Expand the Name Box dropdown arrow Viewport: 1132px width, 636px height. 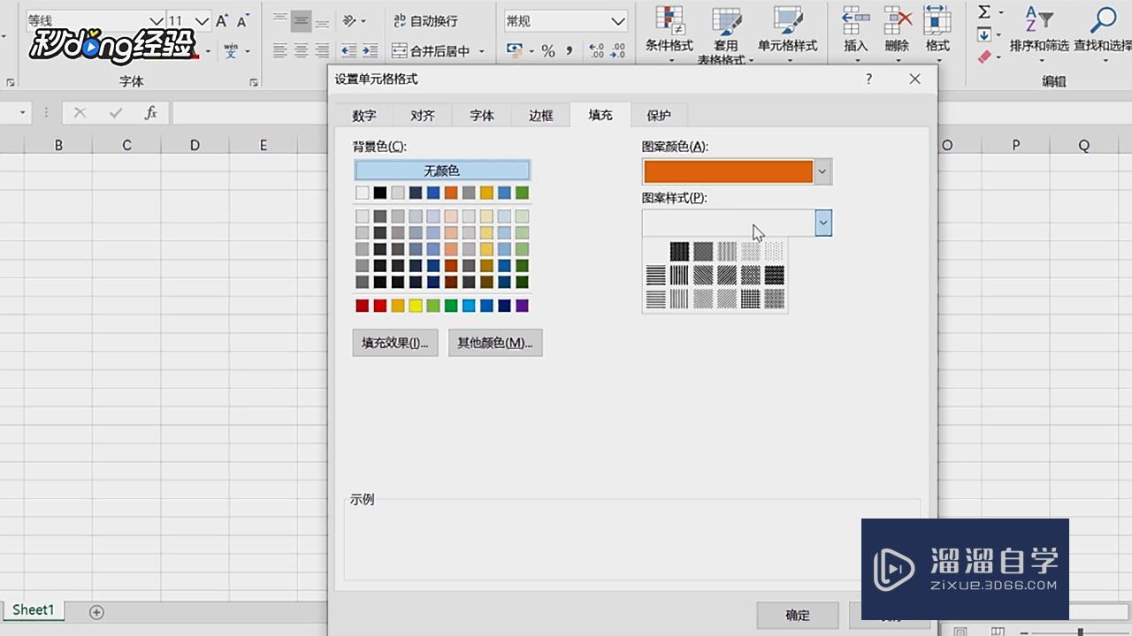click(x=22, y=113)
